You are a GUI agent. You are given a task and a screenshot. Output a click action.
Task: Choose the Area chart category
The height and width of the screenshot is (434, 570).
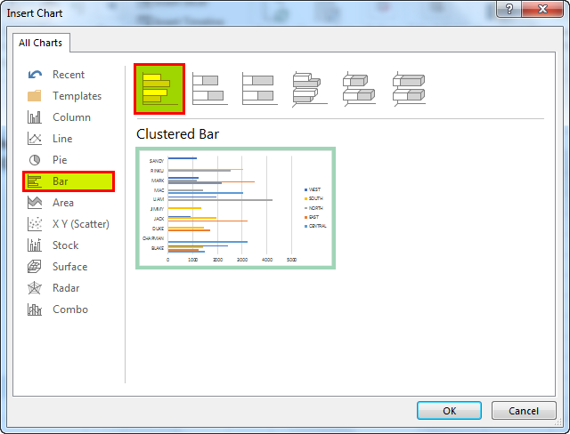[x=69, y=203]
